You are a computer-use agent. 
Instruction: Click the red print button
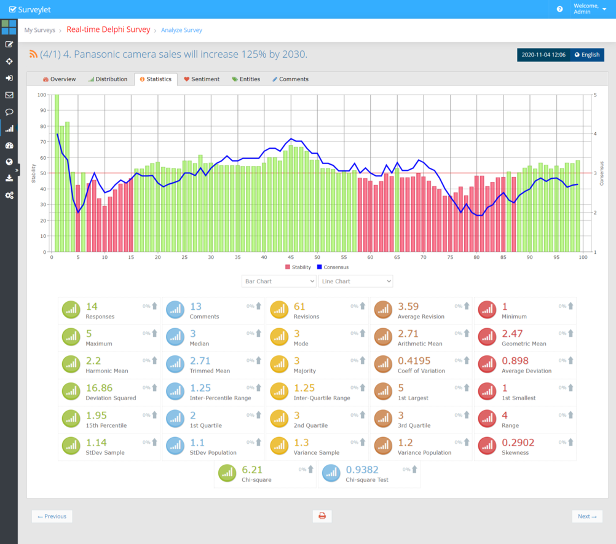coord(322,516)
